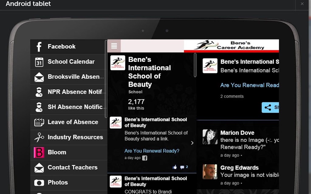Click the Share button in post detail
311x194 pixels.
point(270,108)
